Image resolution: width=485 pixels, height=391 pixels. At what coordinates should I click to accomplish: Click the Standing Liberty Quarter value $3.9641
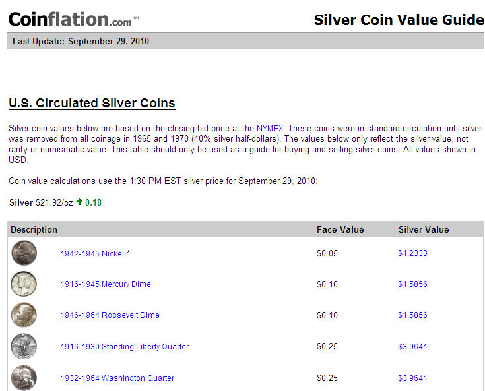point(412,346)
